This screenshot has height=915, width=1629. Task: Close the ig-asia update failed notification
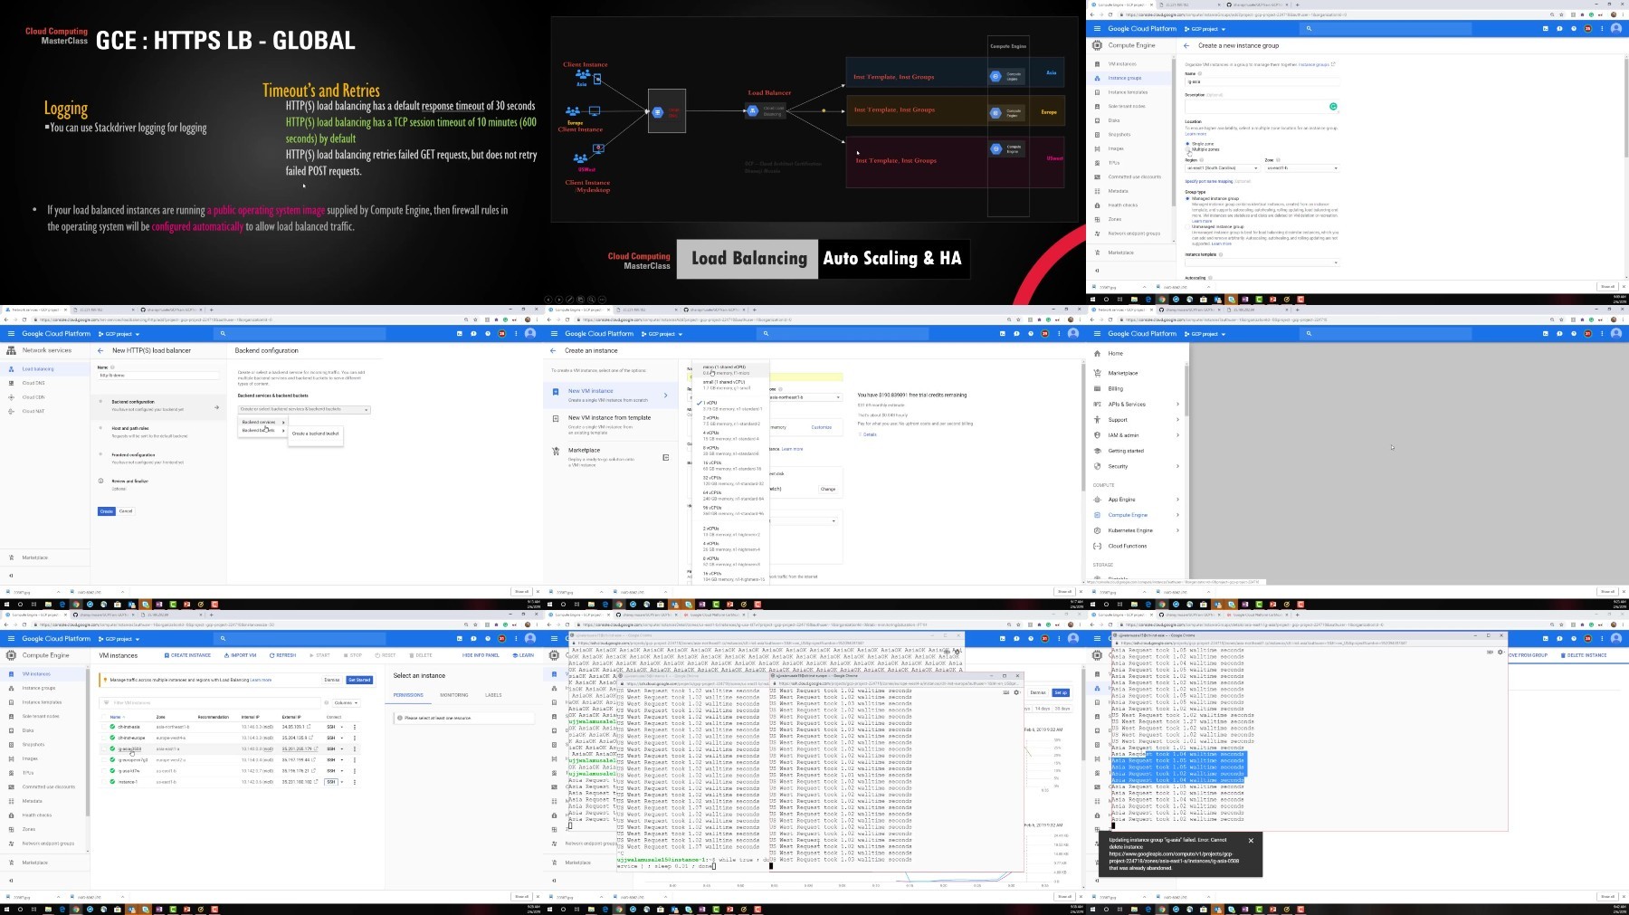point(1251,841)
